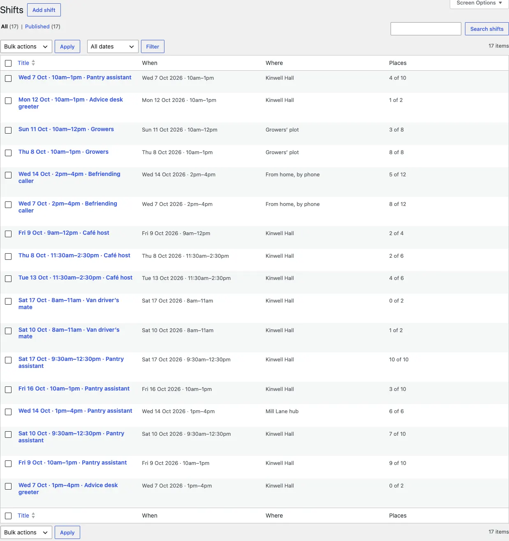
Task: Open Sat 17 Oct Van driver's mate shift
Action: [x=69, y=304]
